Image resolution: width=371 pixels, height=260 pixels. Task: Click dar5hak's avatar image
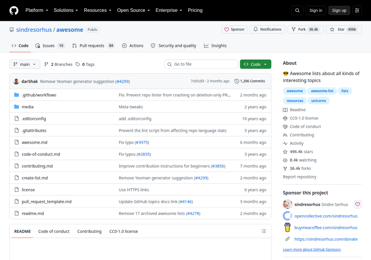tap(16, 81)
